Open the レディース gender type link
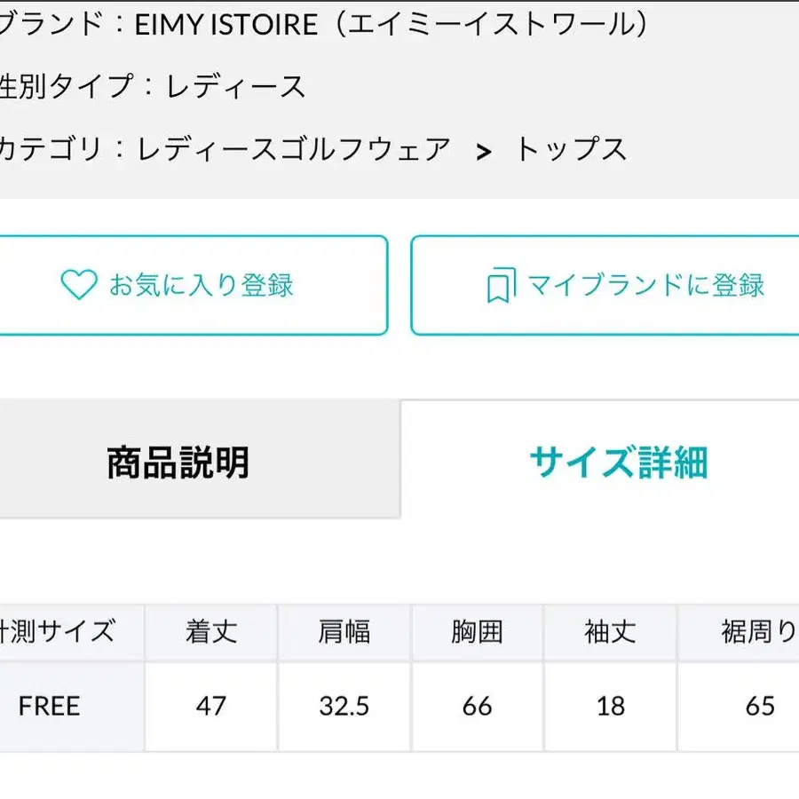The width and height of the screenshot is (799, 799). pos(235,86)
